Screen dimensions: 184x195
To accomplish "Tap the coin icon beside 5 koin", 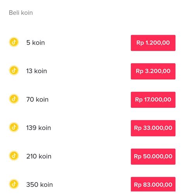I will pyautogui.click(x=14, y=42).
